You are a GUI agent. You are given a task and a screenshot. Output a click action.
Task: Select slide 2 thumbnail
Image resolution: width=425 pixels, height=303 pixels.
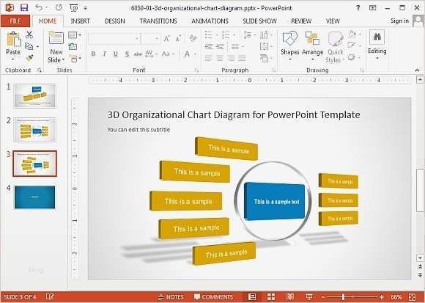tap(34, 129)
